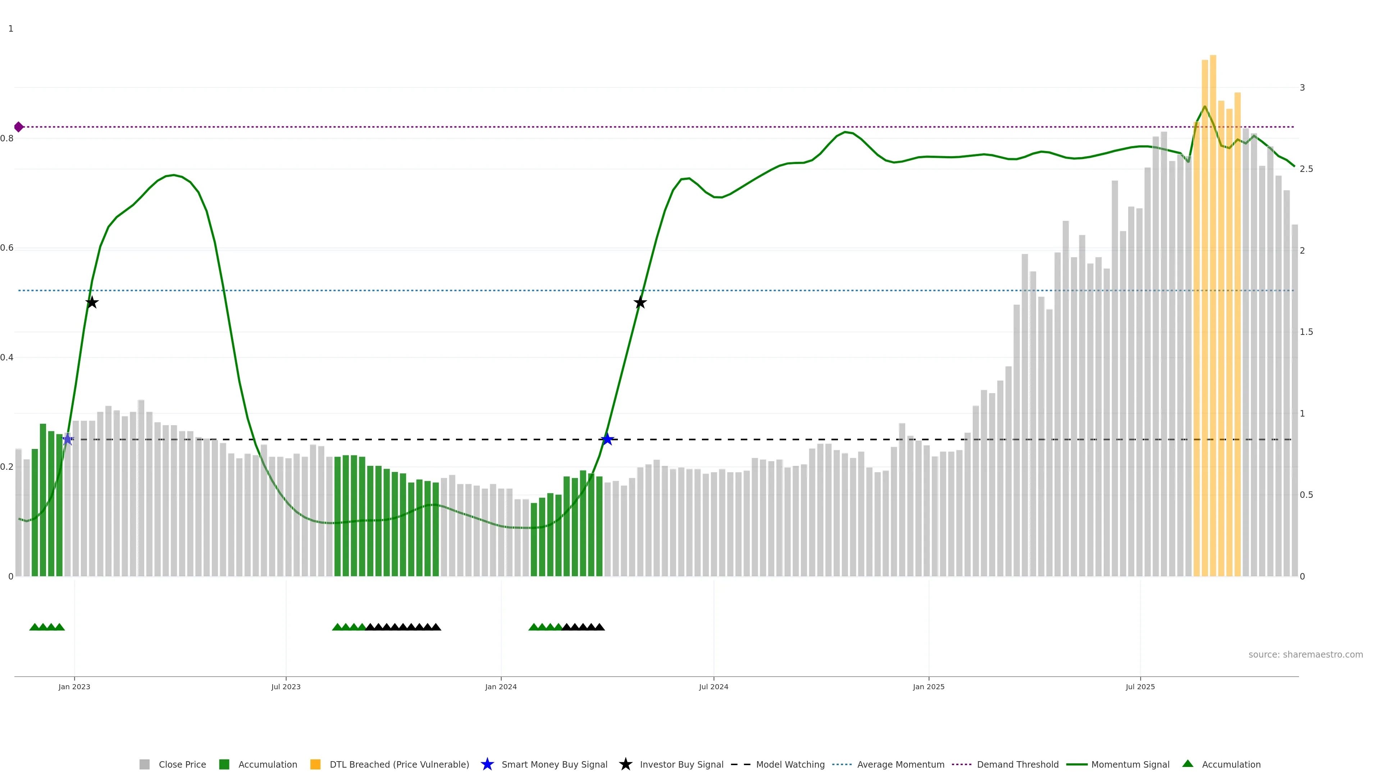Click the blue Smart Money star near Jan 2023
This screenshot has width=1381, height=777.
point(68,440)
